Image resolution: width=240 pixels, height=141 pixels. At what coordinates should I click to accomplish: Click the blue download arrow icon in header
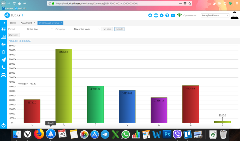[x=150, y=15]
